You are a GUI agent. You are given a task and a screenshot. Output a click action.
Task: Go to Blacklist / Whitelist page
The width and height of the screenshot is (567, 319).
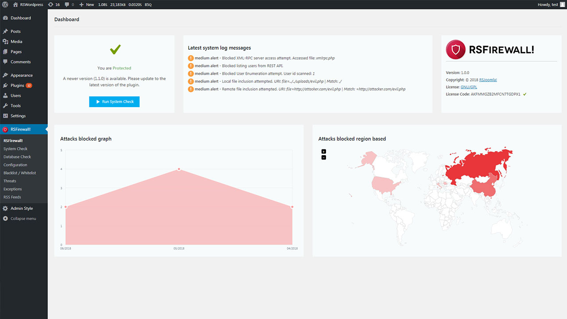coord(19,173)
